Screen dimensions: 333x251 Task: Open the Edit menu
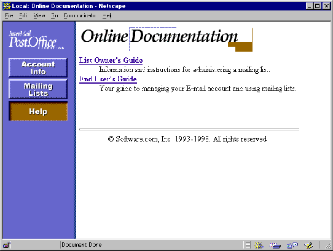tap(23, 15)
